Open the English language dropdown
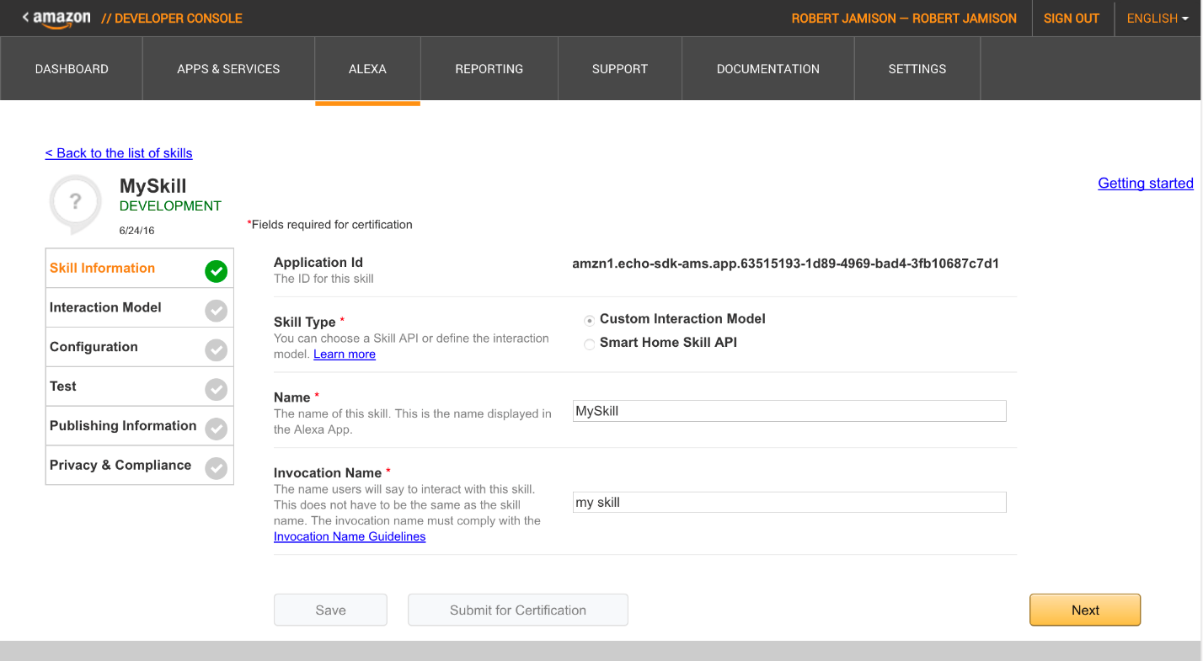Viewport: 1203px width, 661px height. [x=1158, y=19]
